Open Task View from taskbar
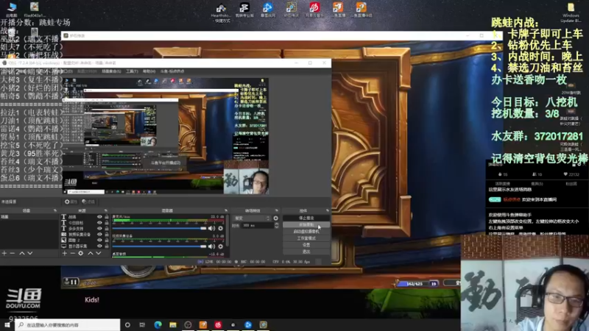Screen dimensions: 589x331 (x=142, y=324)
